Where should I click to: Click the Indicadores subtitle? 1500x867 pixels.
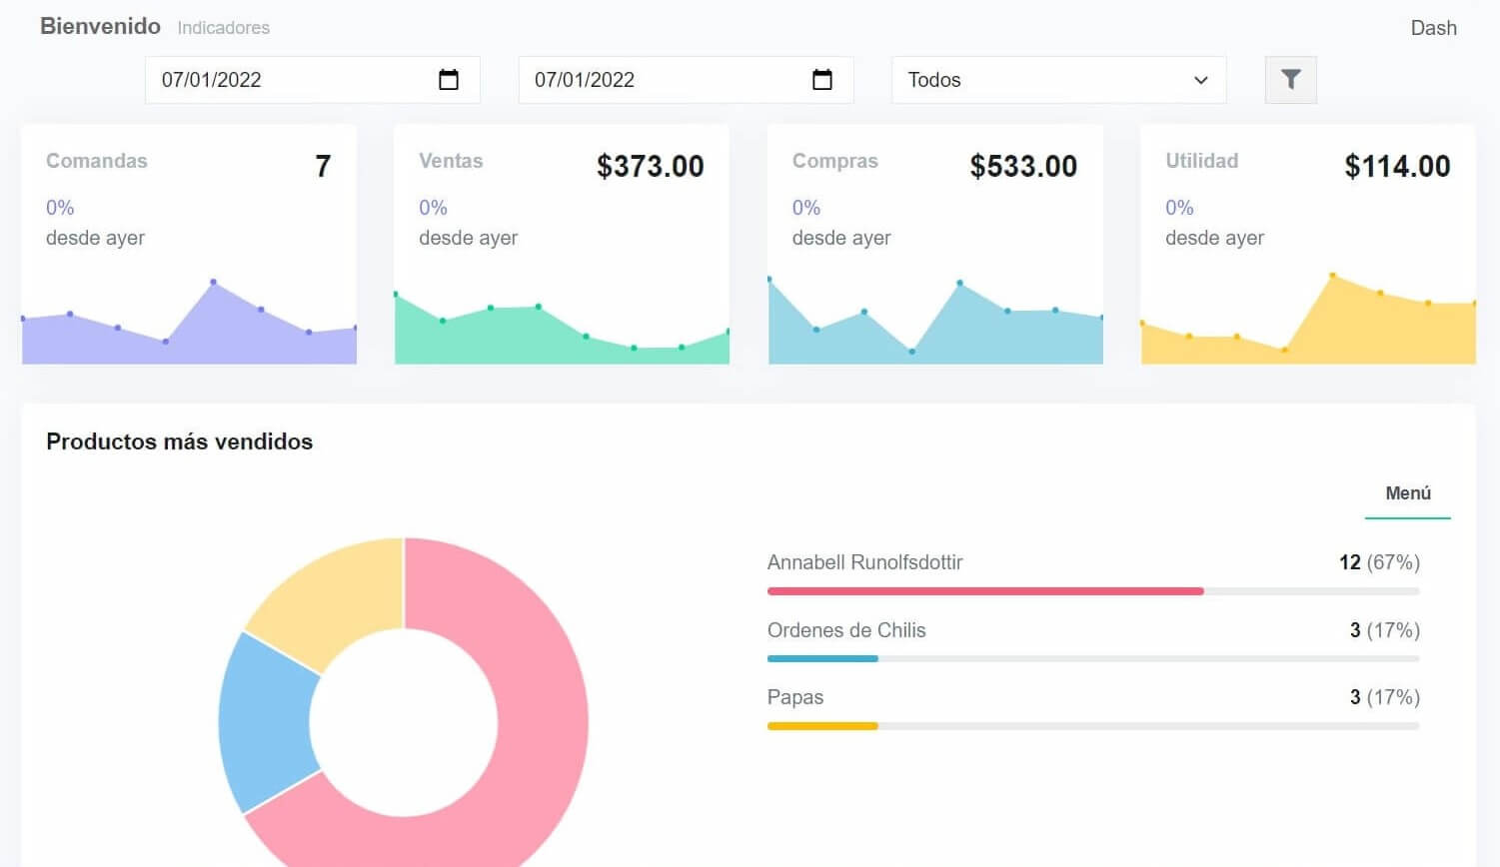pos(224,28)
